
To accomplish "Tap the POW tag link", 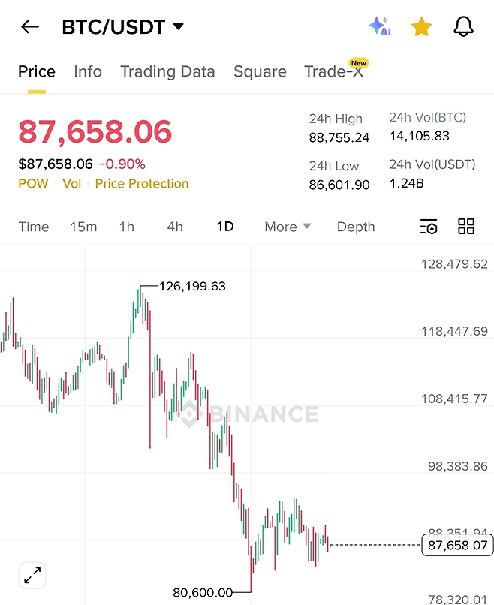I will tap(33, 184).
